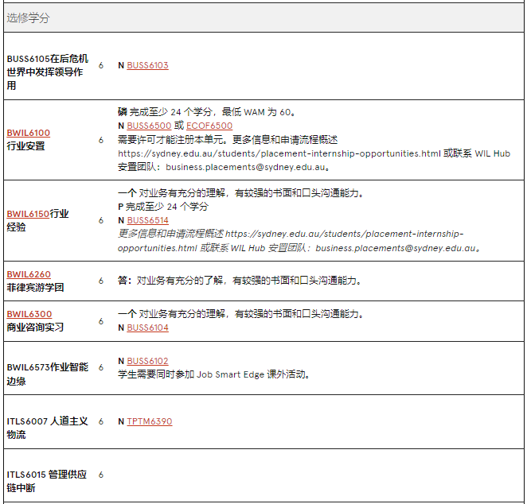The height and width of the screenshot is (504, 527).
Task: Click the 商业咨询实习 unit name
Action: [x=35, y=328]
